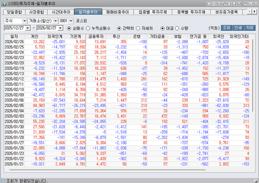Click 외국인 value -62,030
This screenshot has height=183, width=259.
pos(222,106)
